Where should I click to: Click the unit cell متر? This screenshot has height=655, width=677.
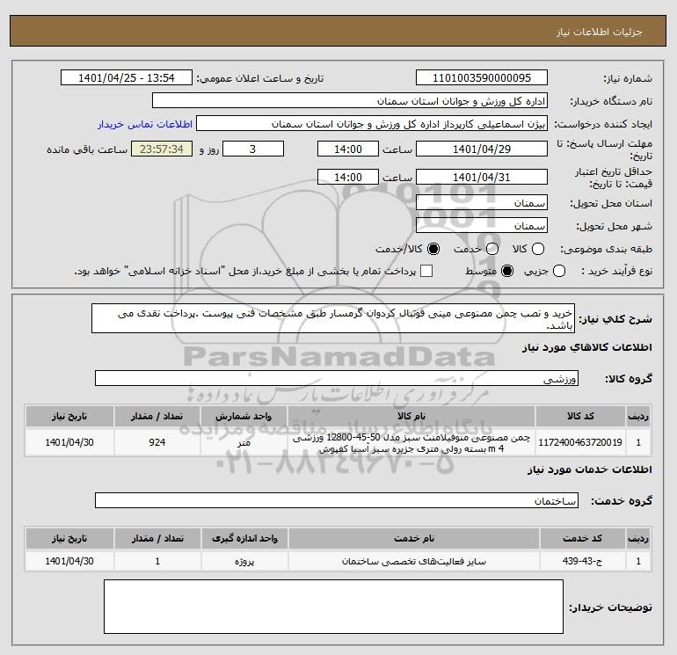coord(244,442)
